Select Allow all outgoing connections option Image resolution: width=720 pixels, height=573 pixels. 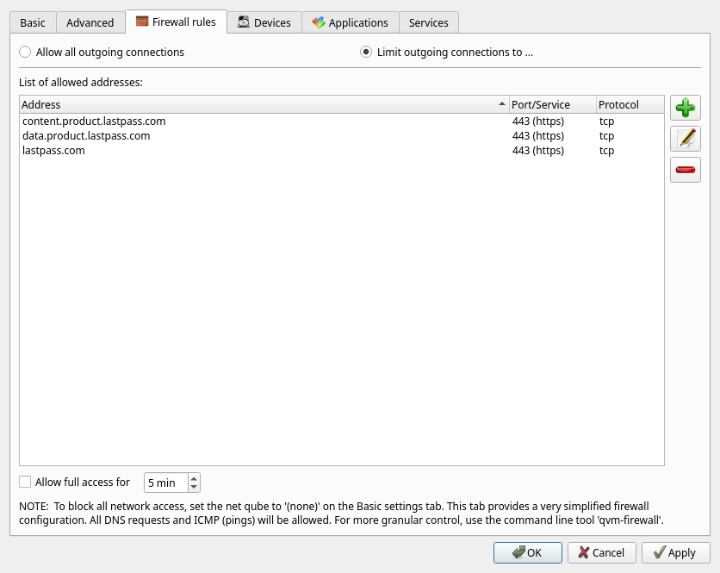pyautogui.click(x=102, y=53)
